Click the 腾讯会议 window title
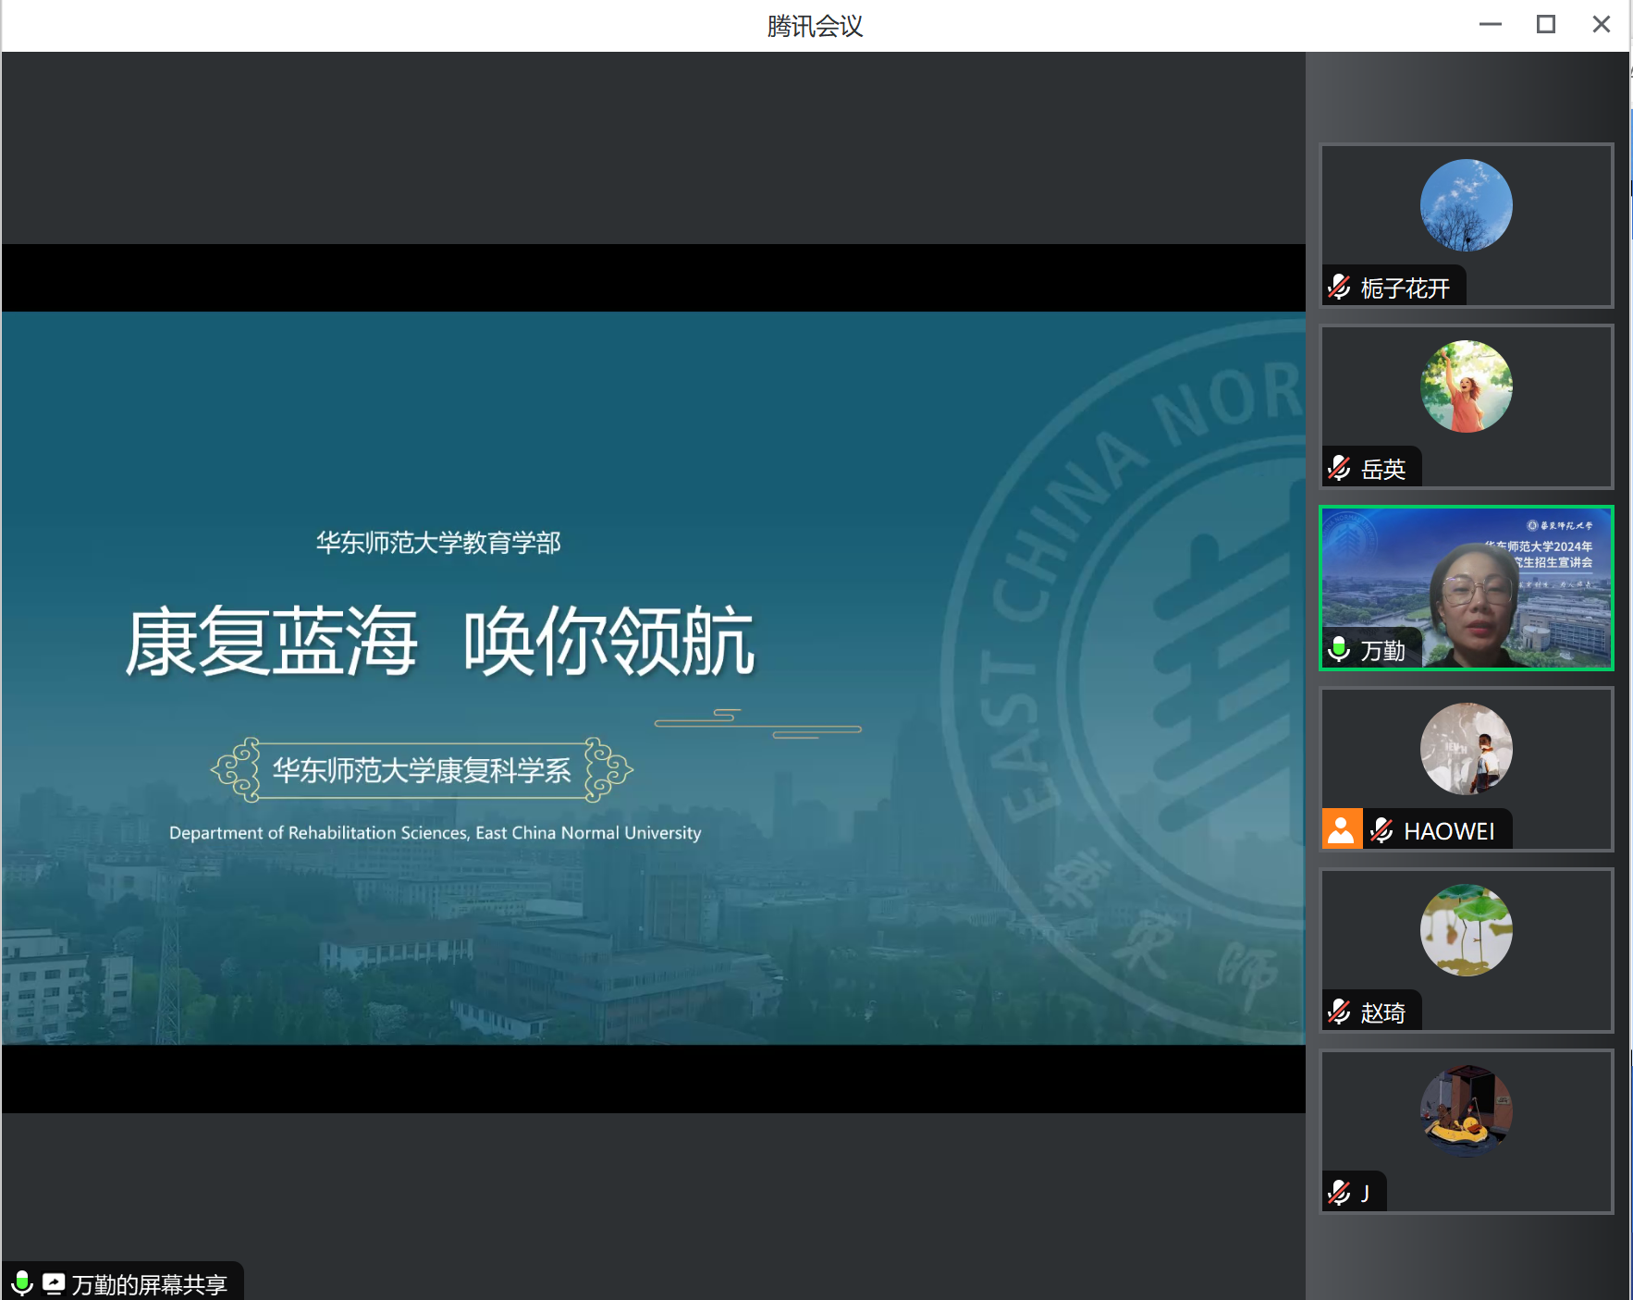Image resolution: width=1633 pixels, height=1300 pixels. click(816, 26)
